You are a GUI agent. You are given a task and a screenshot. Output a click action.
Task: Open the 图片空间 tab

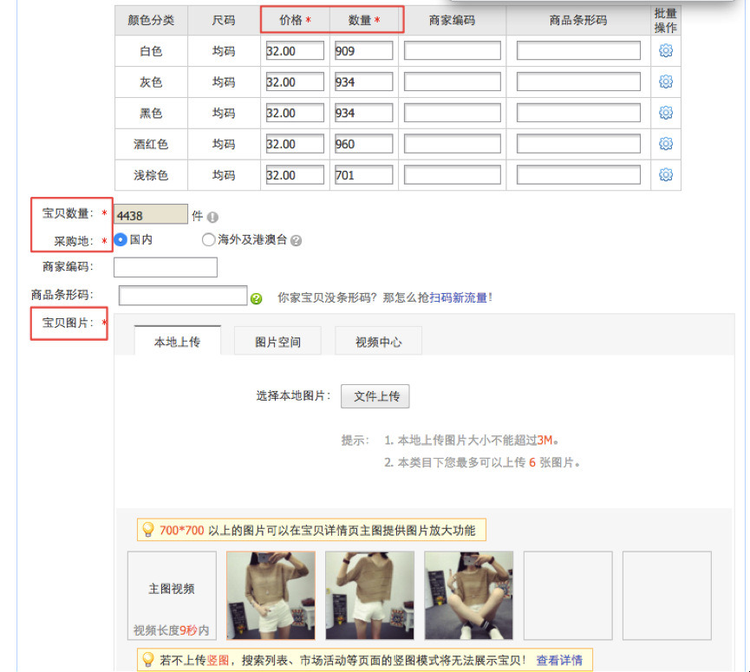277,342
